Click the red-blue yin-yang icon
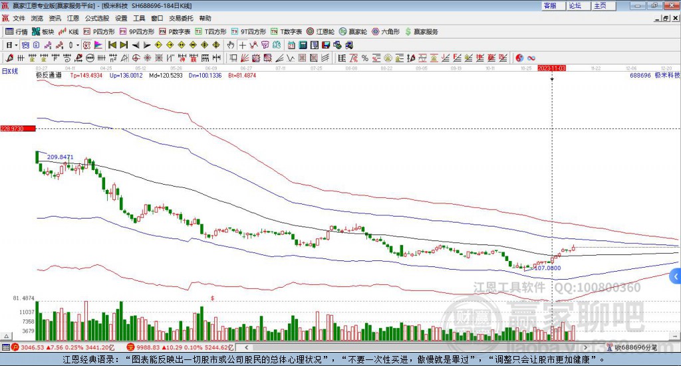 [x=519, y=58]
